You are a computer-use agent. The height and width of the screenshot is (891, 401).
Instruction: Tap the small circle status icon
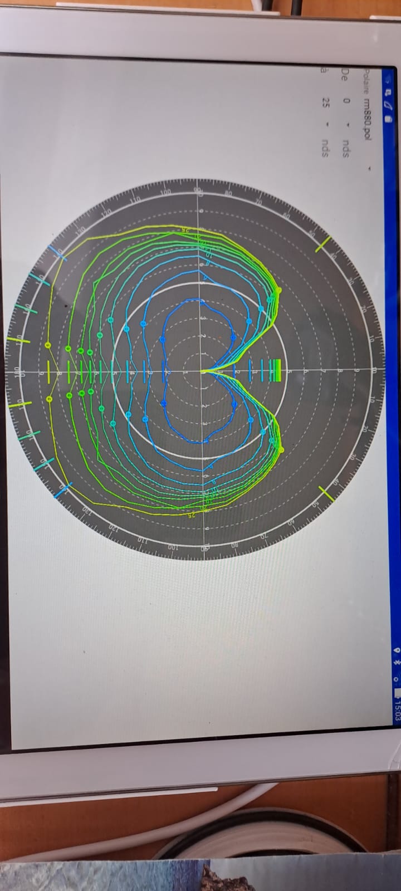point(397,678)
